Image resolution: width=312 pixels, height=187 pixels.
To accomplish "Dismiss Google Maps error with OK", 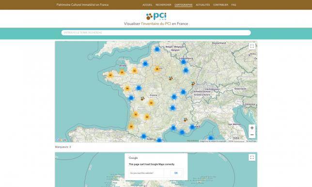I will pyautogui.click(x=176, y=173).
